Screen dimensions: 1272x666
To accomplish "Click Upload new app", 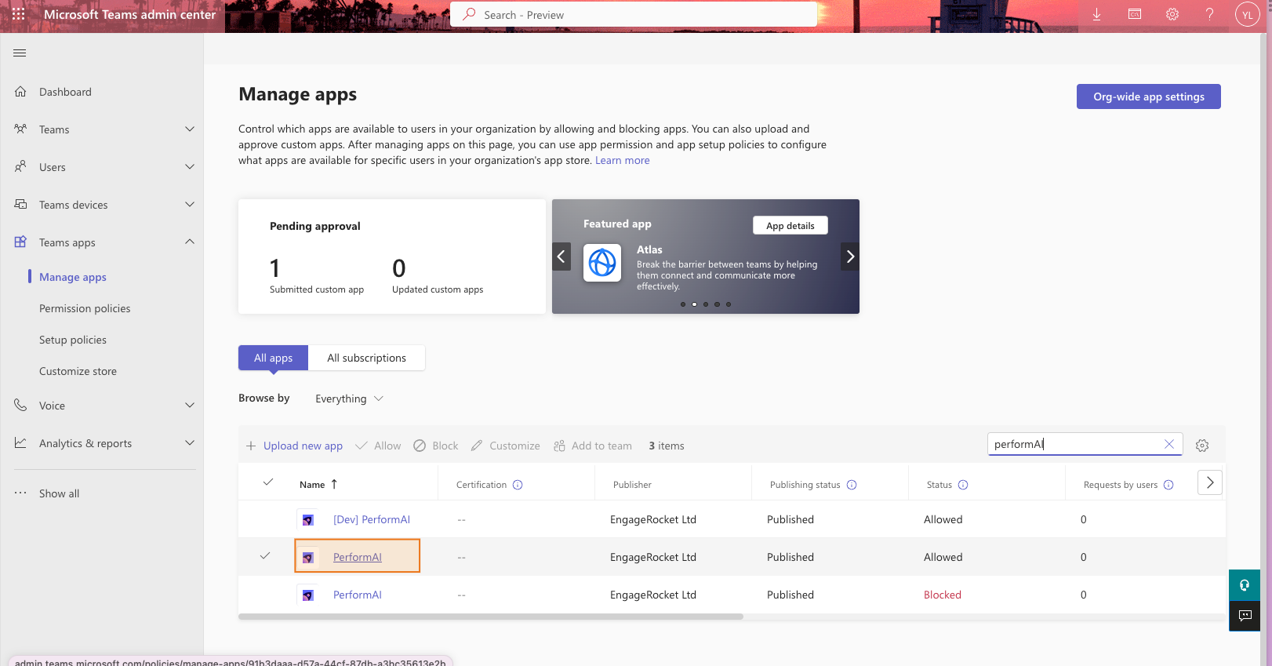I will tap(294, 446).
